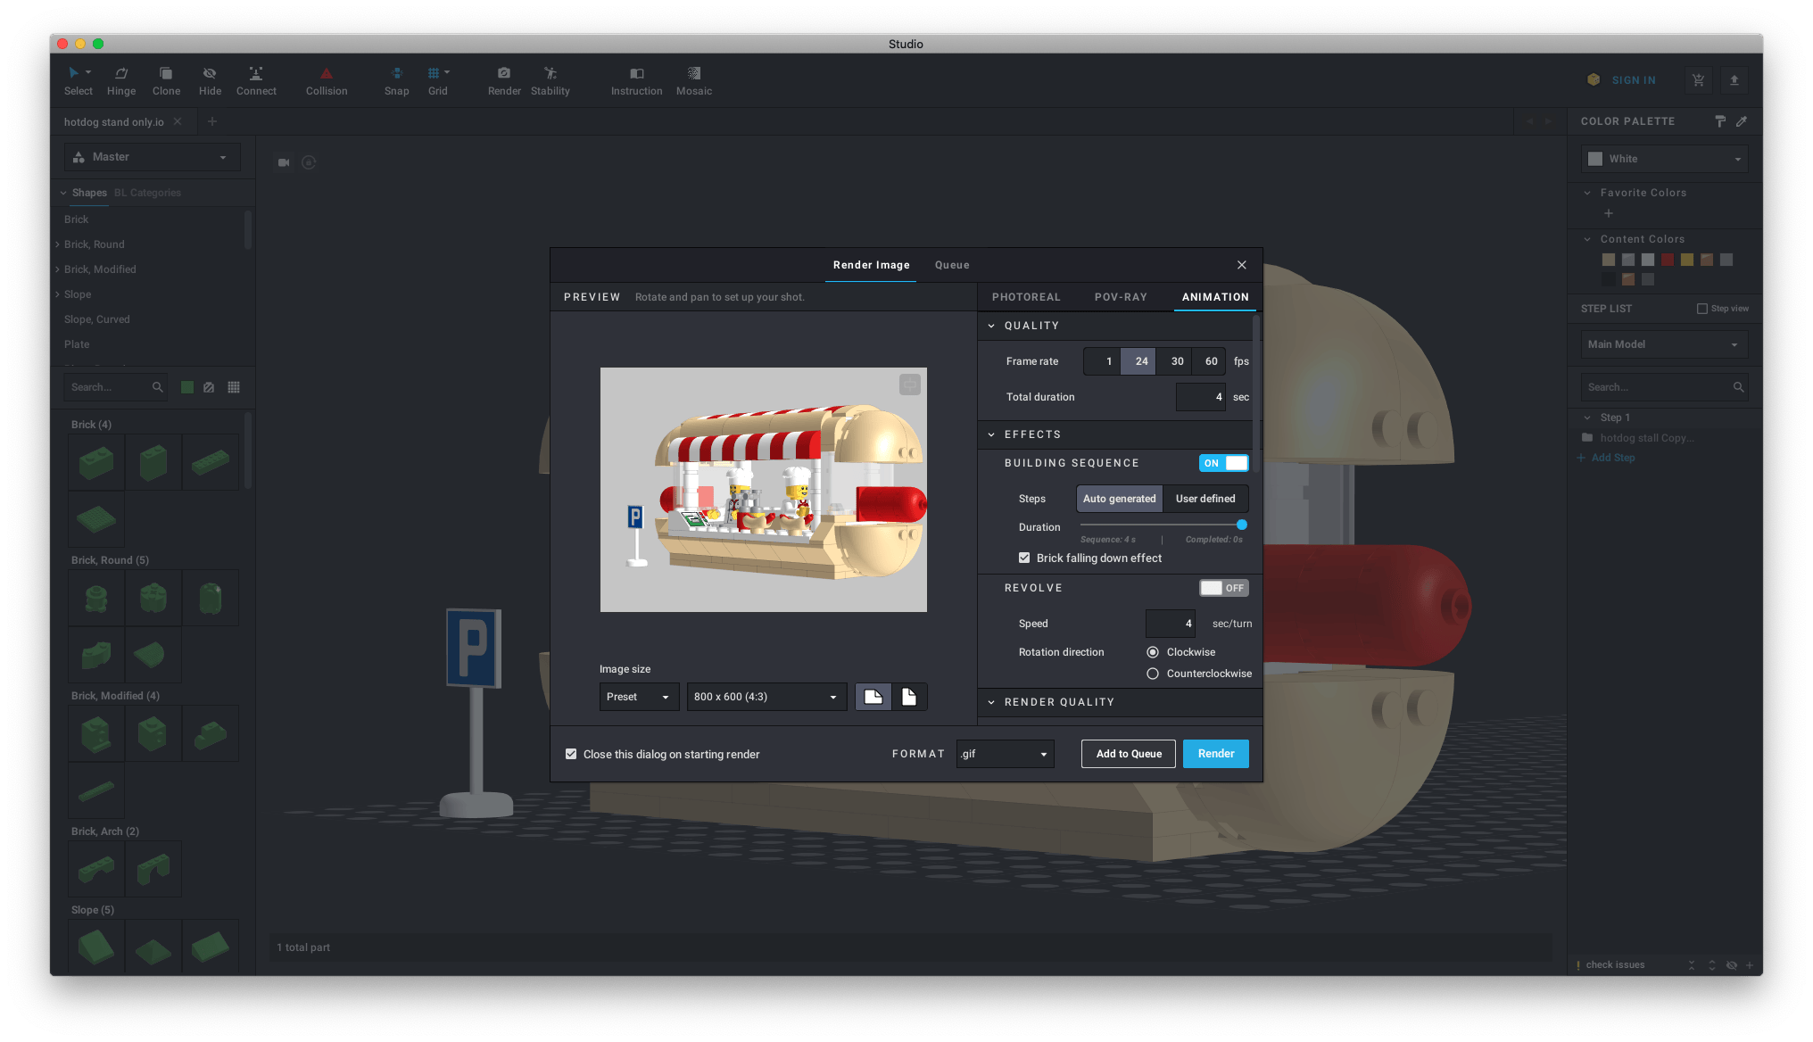Click the Add to Queue button

pos(1129,754)
